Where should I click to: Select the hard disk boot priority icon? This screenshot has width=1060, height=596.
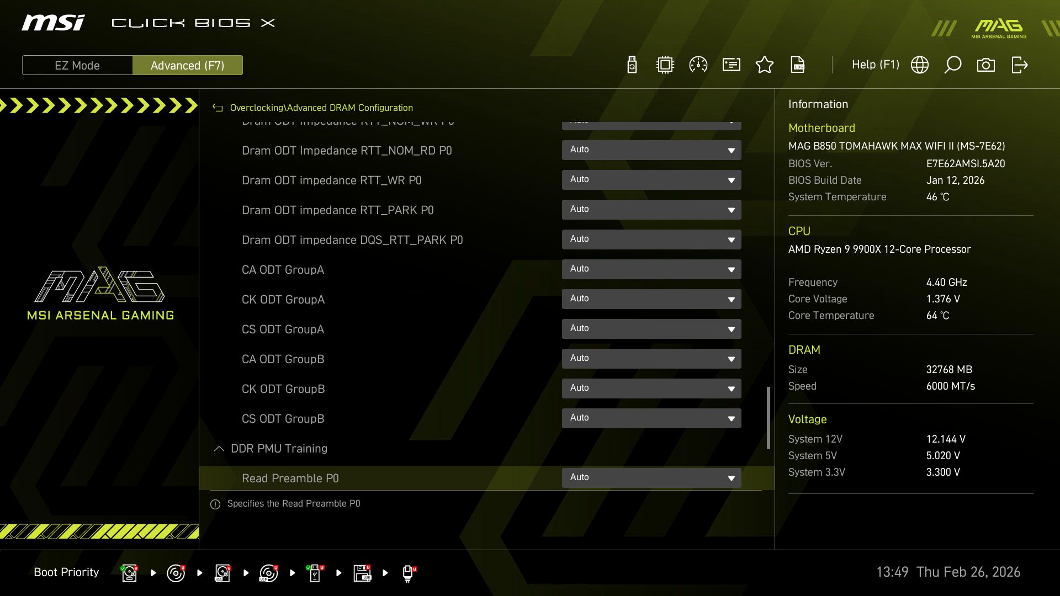point(129,572)
